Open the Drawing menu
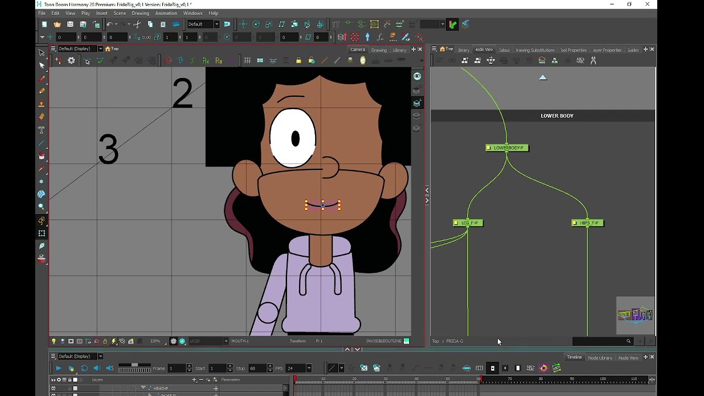 click(140, 13)
